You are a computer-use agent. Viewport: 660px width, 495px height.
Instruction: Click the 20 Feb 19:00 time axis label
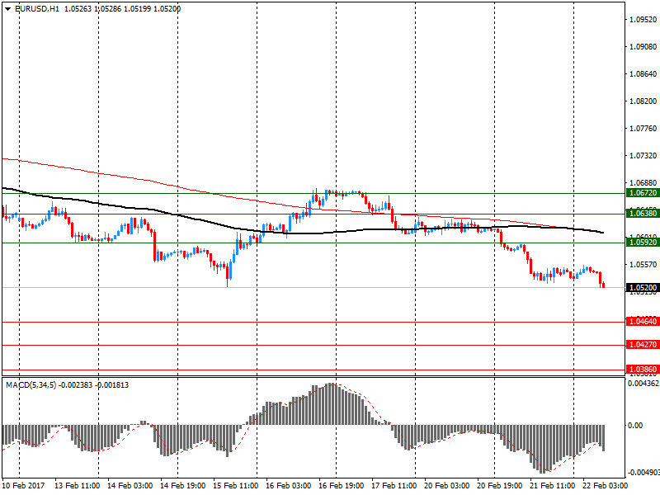click(500, 486)
